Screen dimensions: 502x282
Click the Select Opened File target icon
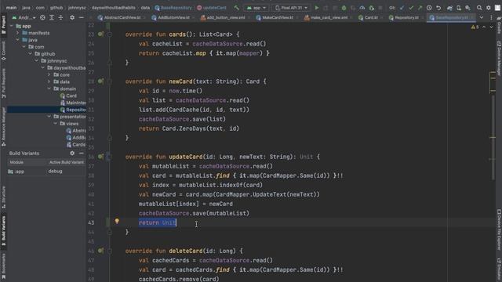pyautogui.click(x=42, y=17)
